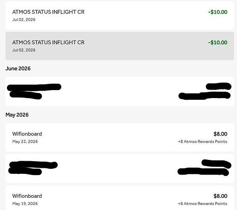The image size is (237, 210).
Task: Click the -$10.00 amount in the highlighted row
Action: click(218, 43)
